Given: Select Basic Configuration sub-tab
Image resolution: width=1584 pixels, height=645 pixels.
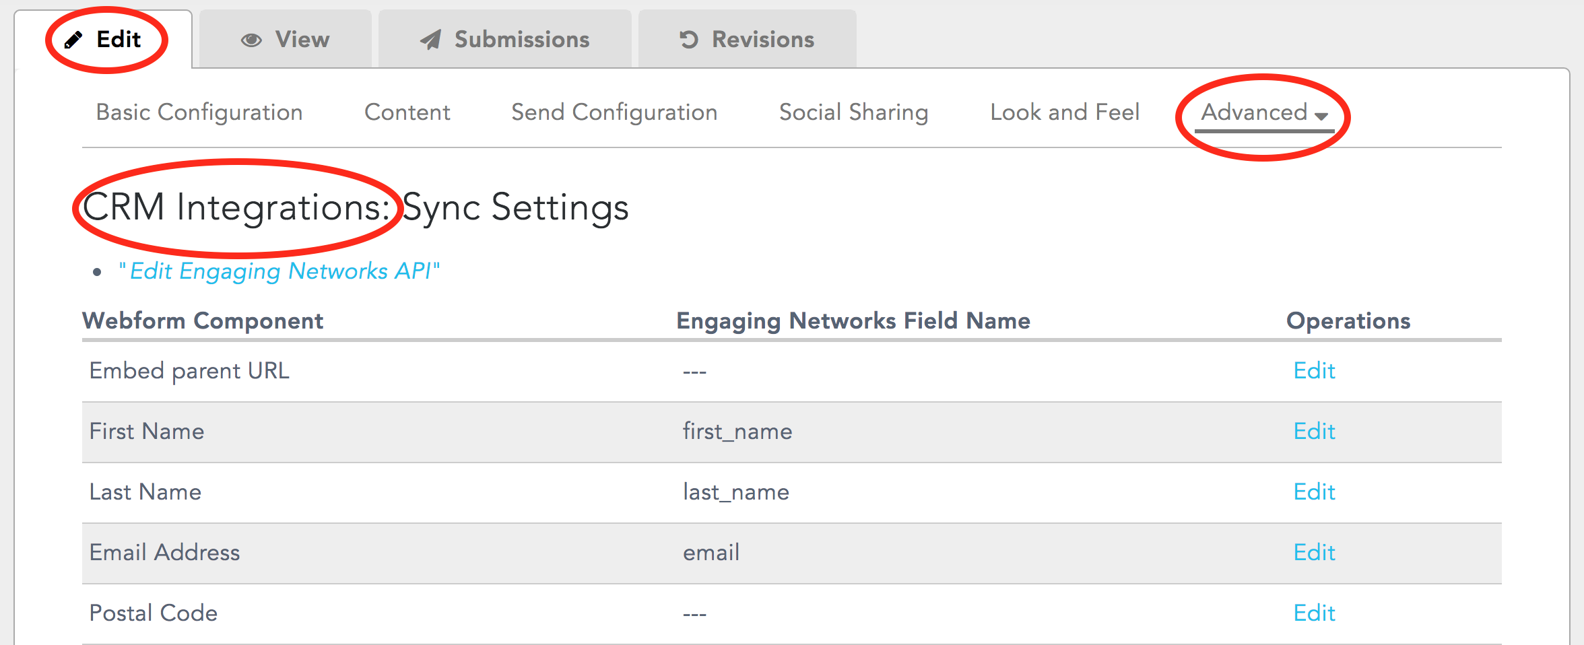Looking at the screenshot, I should [x=199, y=112].
